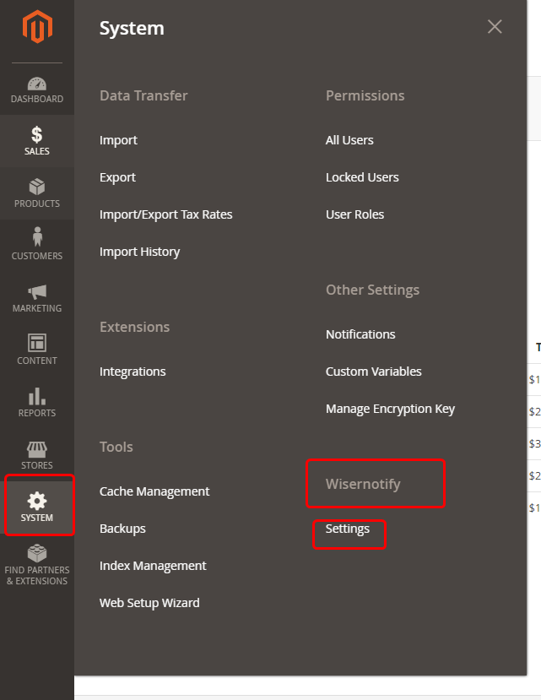Open User Roles link
This screenshot has height=700, width=541.
pyautogui.click(x=354, y=214)
